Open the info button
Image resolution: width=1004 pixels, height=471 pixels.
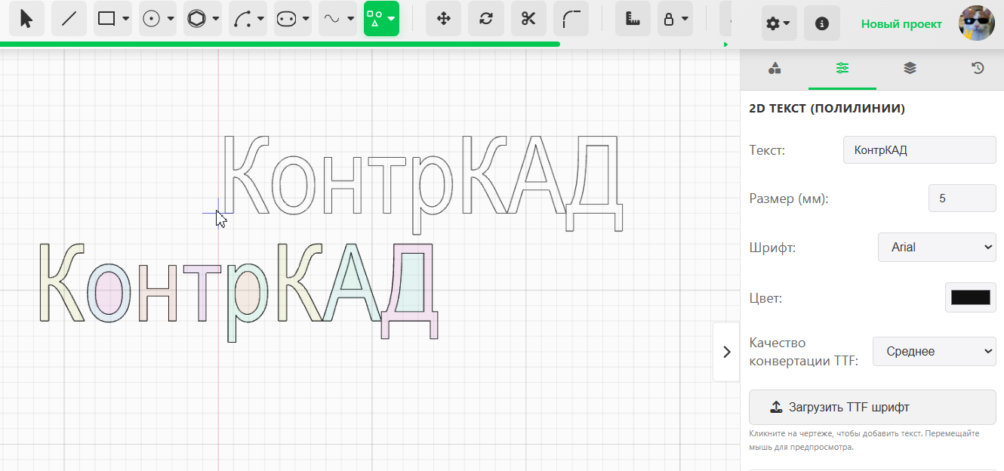pos(822,23)
